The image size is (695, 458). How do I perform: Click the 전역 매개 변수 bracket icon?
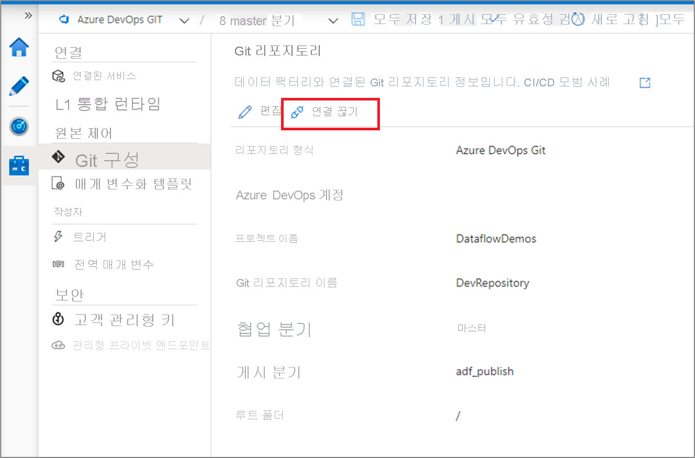(58, 264)
